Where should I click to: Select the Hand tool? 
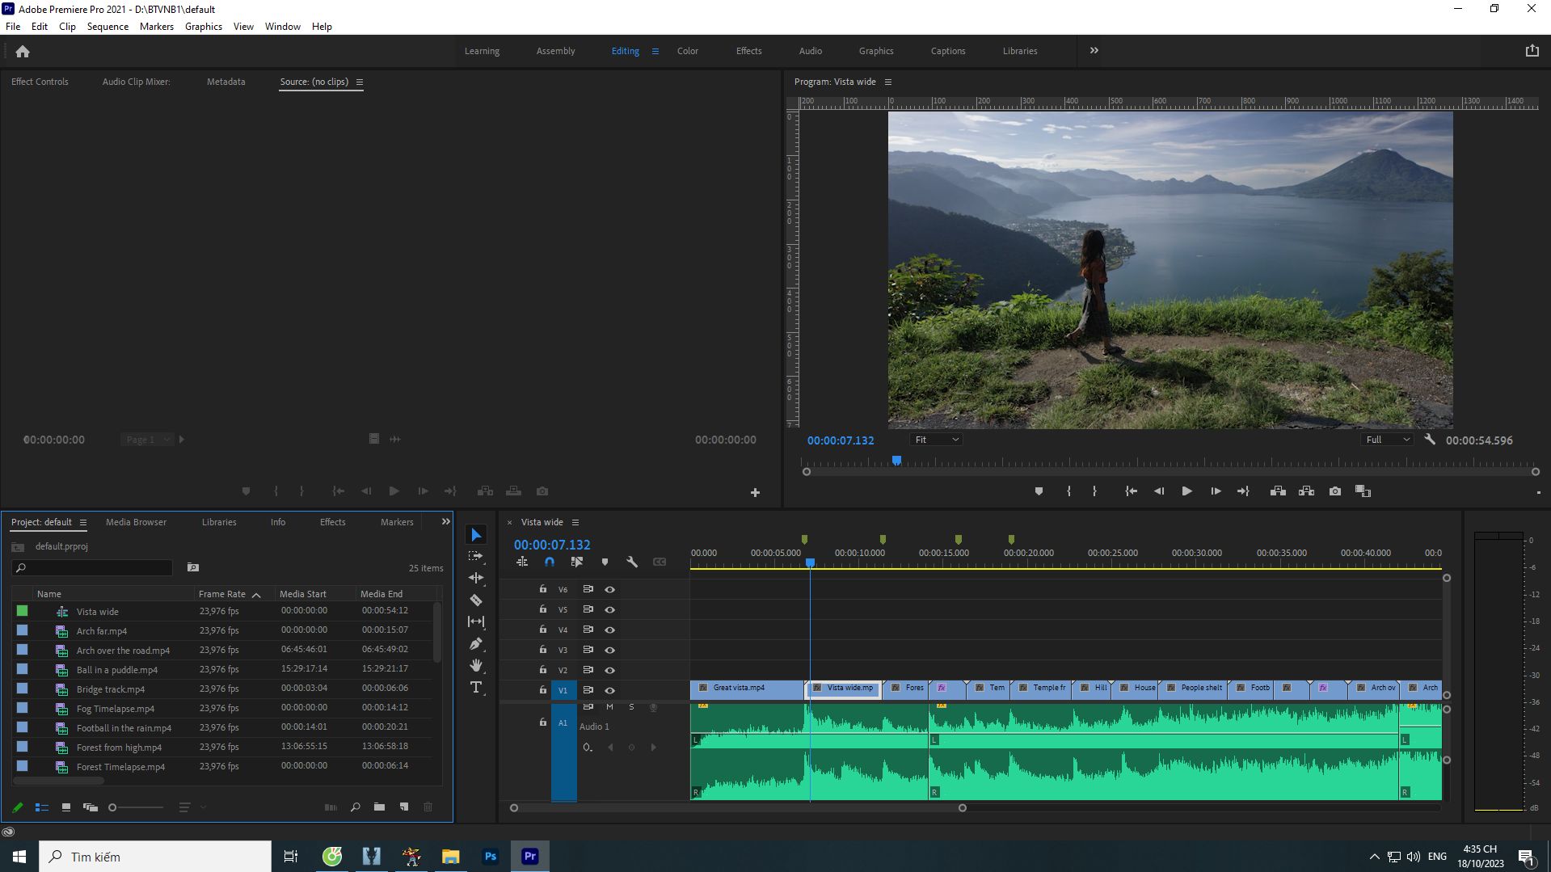(x=476, y=665)
